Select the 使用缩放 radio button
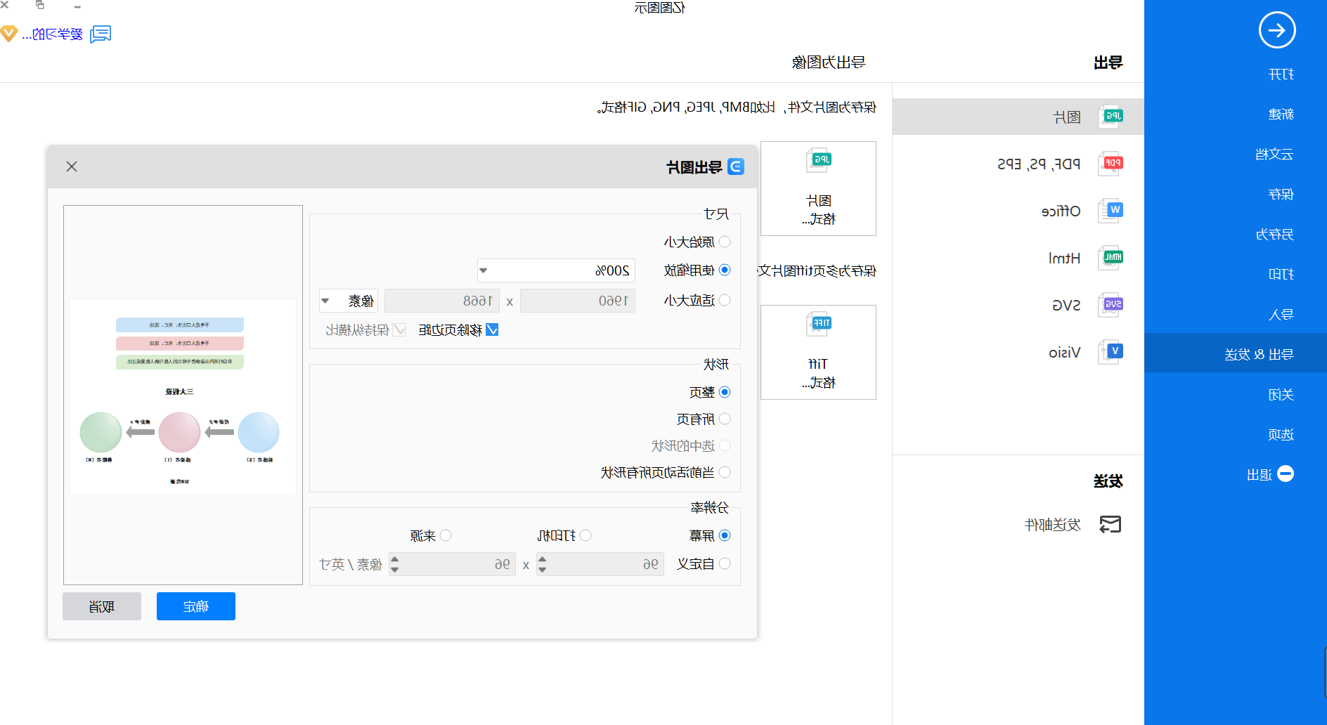 (725, 270)
